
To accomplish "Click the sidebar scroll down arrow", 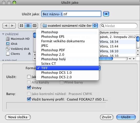I will 35,58.
